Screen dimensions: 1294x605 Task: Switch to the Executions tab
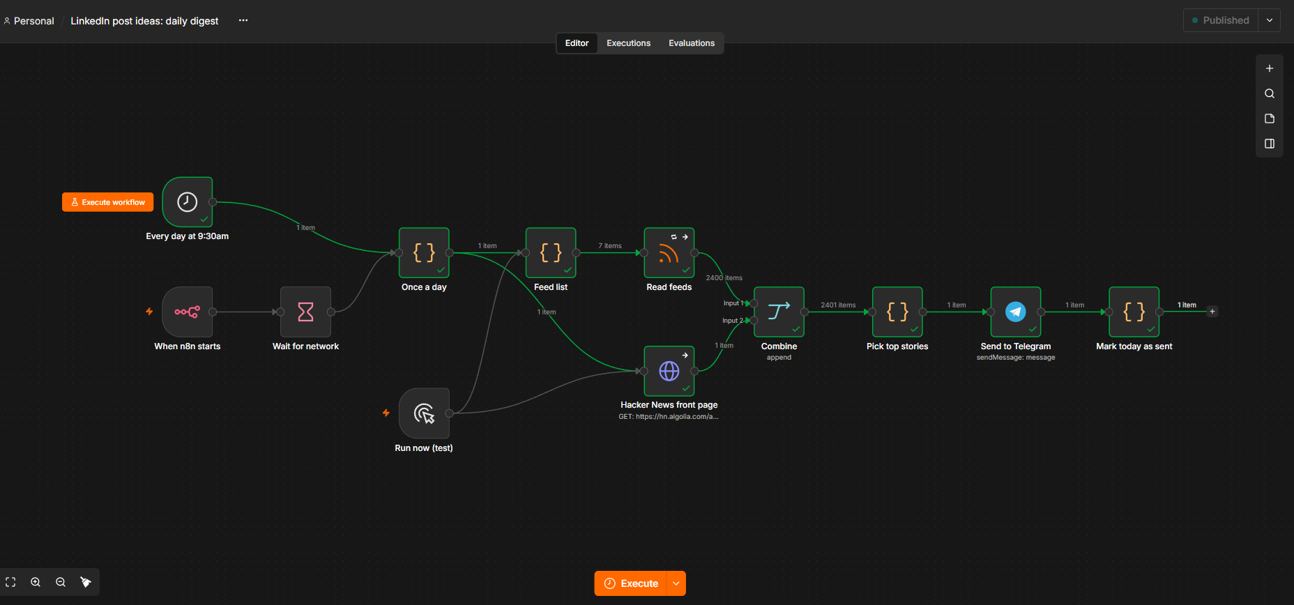point(628,43)
